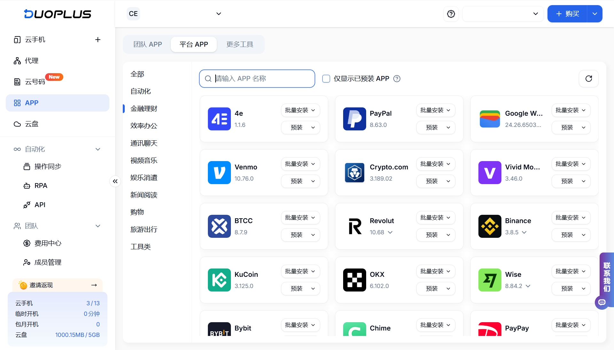Image resolution: width=614 pixels, height=350 pixels.
Task: Open the chat support bubble icon
Action: click(x=602, y=302)
